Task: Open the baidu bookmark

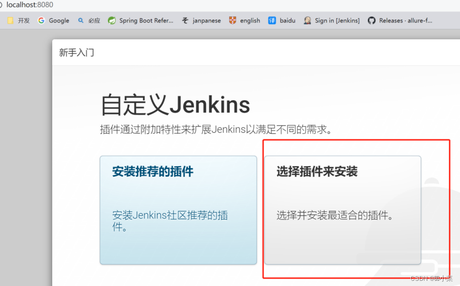Action: (282, 20)
